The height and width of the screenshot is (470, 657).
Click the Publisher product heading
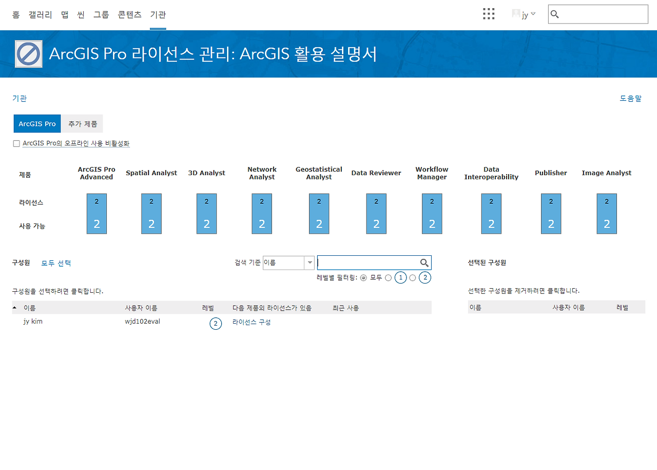pos(551,173)
